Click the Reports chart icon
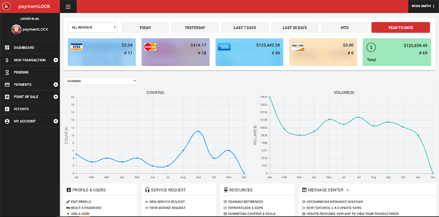The height and width of the screenshot is (217, 439). click(7, 109)
